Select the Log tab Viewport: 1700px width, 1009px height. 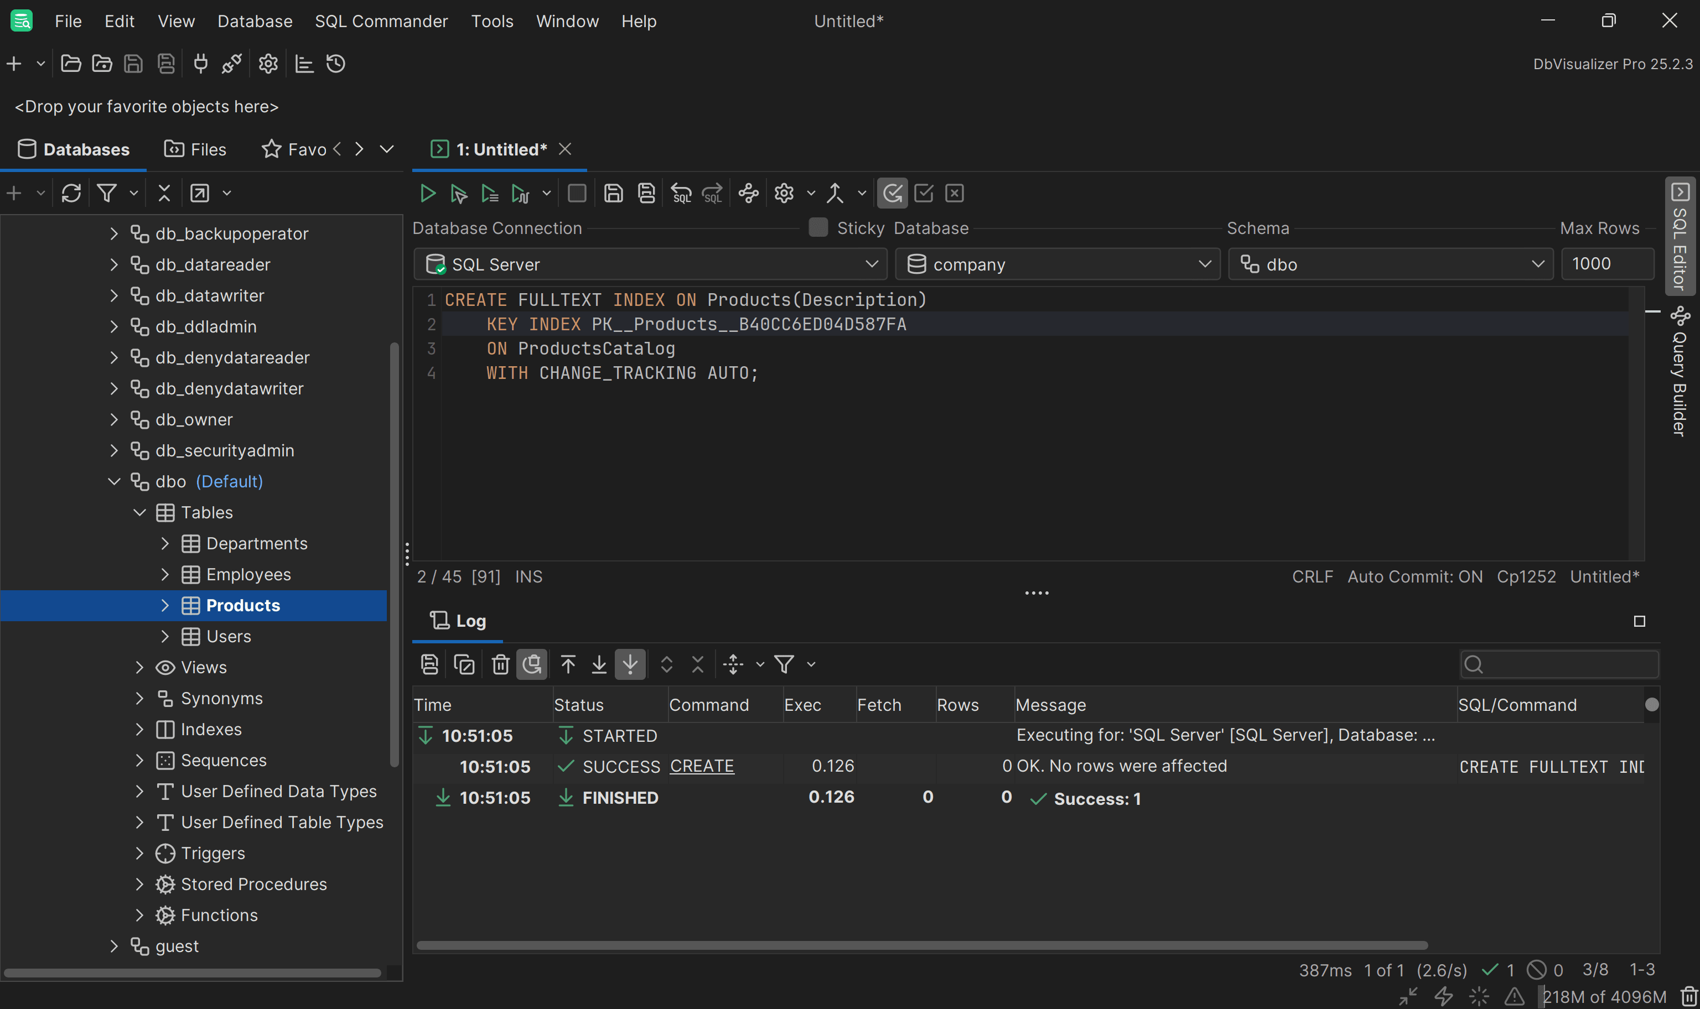(x=458, y=621)
